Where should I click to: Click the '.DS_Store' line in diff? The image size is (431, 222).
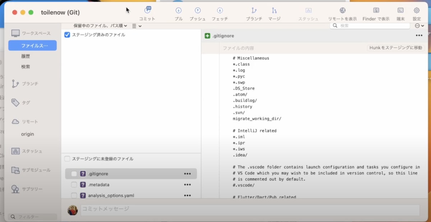[x=244, y=88]
